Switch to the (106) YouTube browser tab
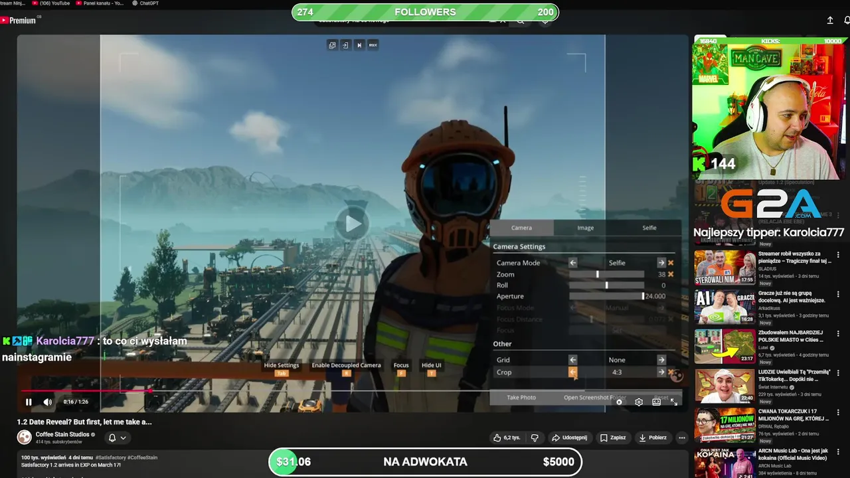Image resolution: width=850 pixels, height=478 pixels. 52,3
